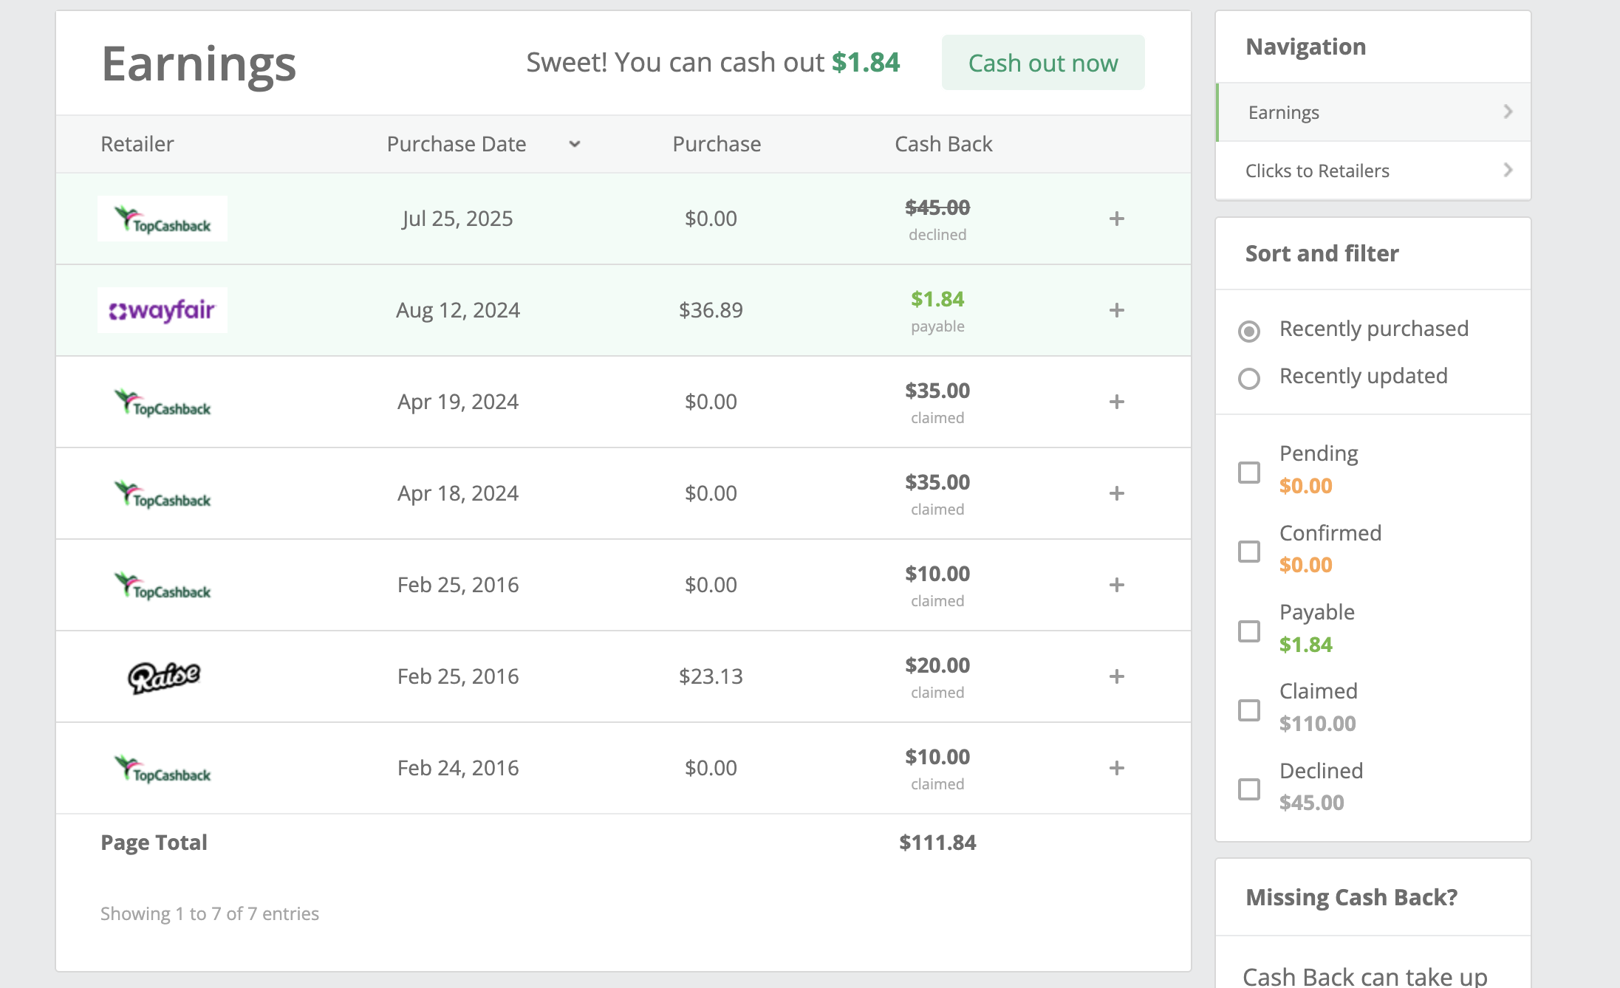Click the Claimed $110.00 filter amount

[1317, 724]
